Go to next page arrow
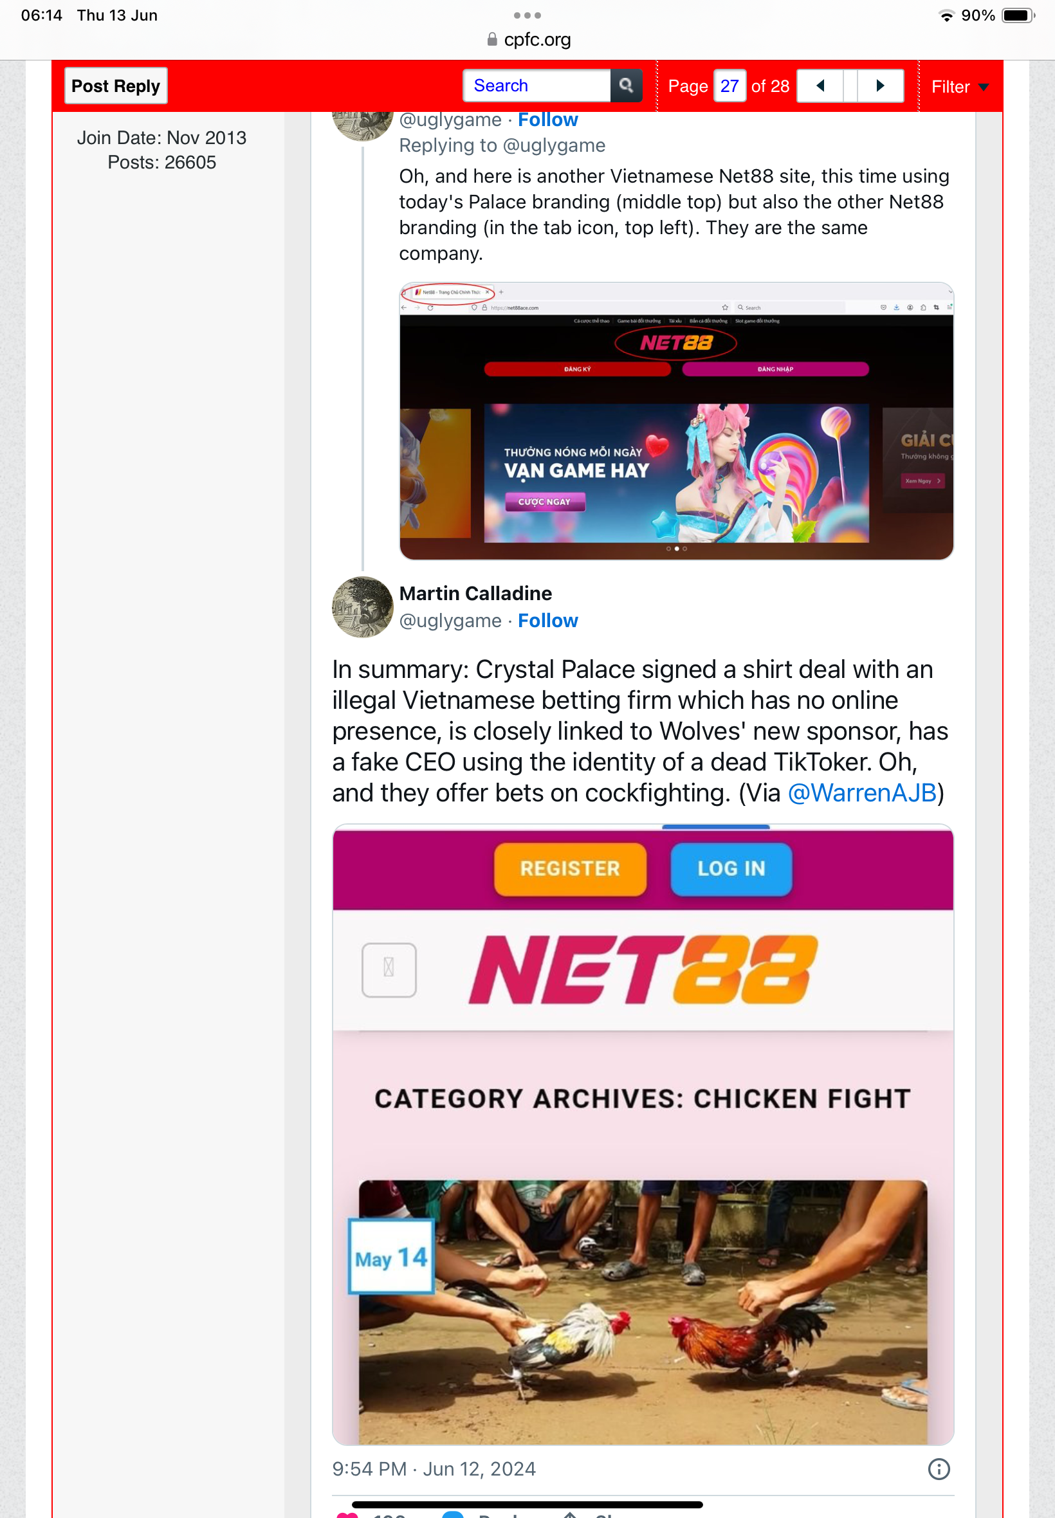This screenshot has height=1518, width=1055. [880, 86]
